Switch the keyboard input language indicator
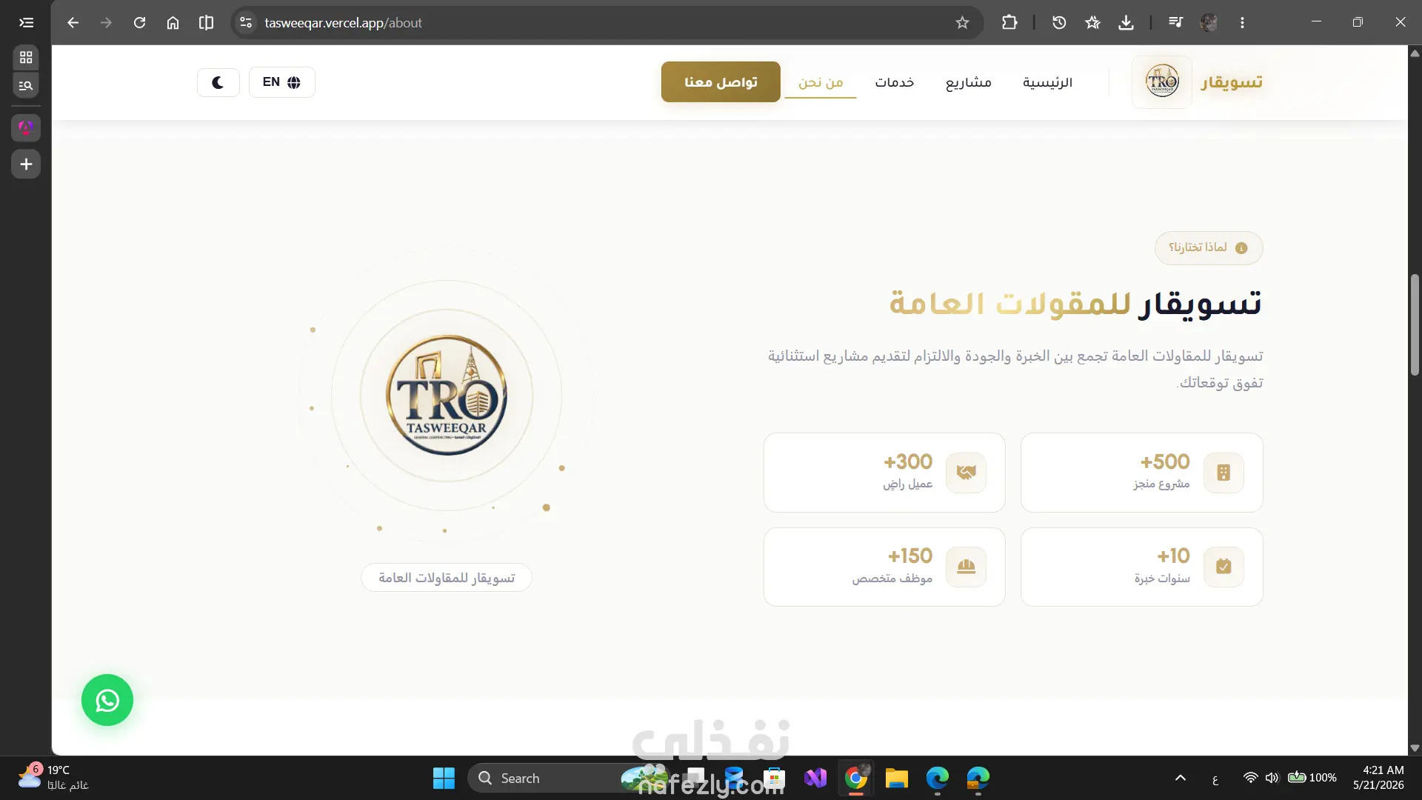 pyautogui.click(x=1215, y=779)
